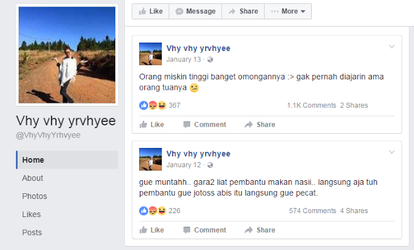Open the About section
The image size is (414, 250).
[x=32, y=178]
